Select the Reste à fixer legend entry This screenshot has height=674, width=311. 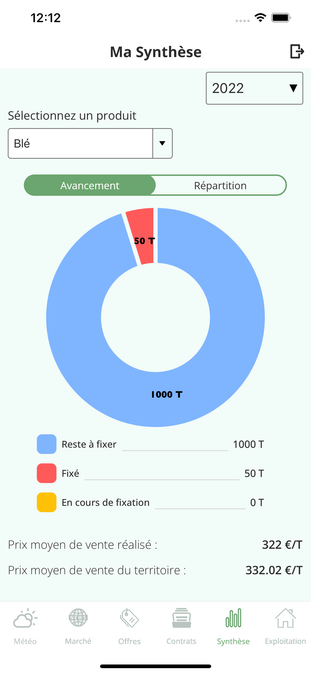click(150, 444)
